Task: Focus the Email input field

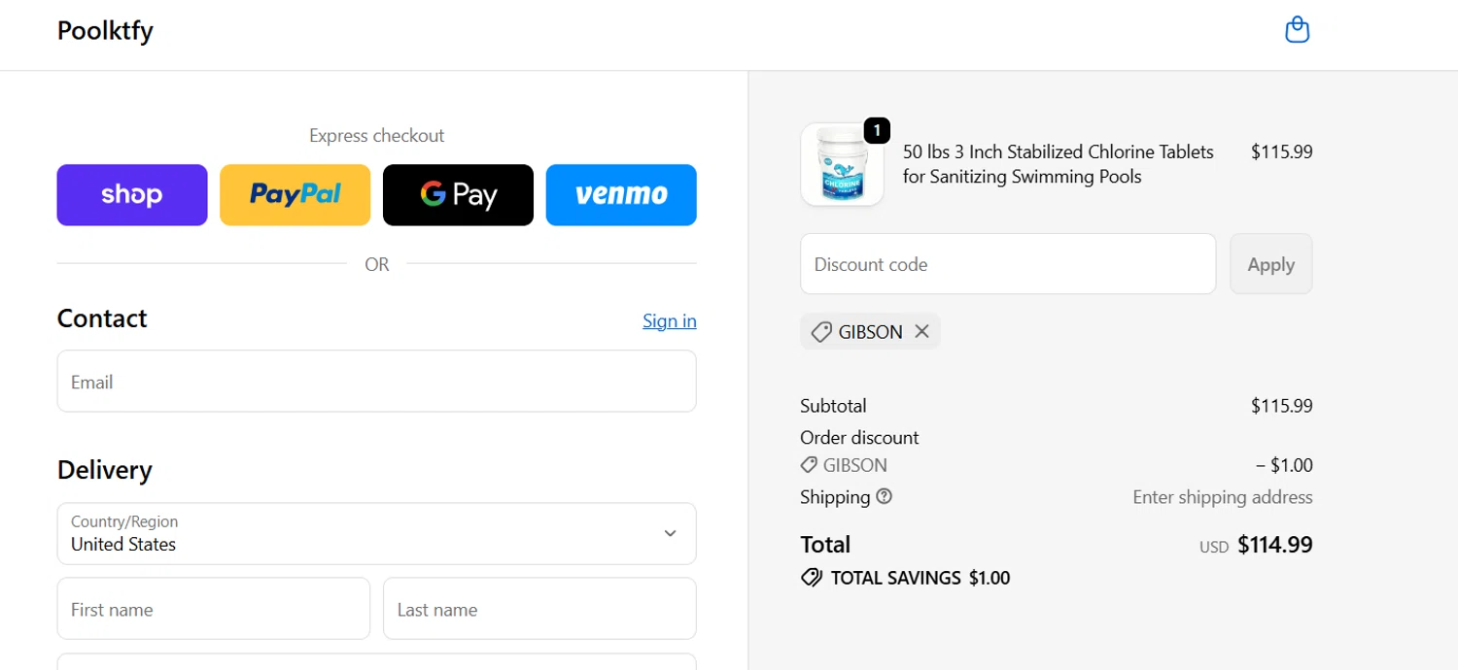Action: tap(377, 382)
